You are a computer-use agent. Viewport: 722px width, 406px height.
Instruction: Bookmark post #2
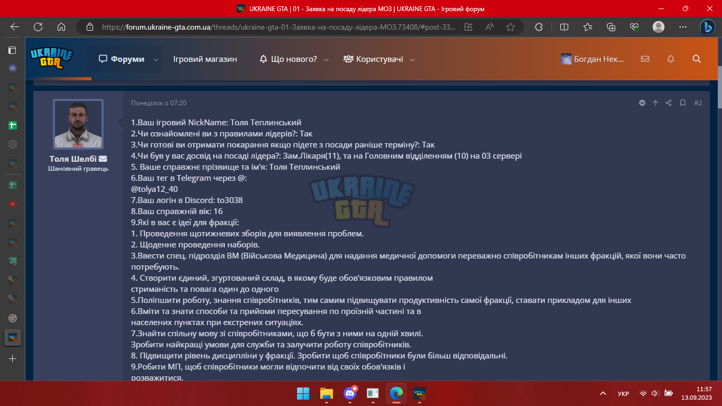[683, 103]
